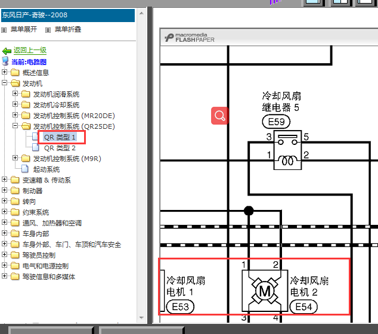Click the E59 connector label
Viewport: 378px width, 334px height.
[x=276, y=122]
